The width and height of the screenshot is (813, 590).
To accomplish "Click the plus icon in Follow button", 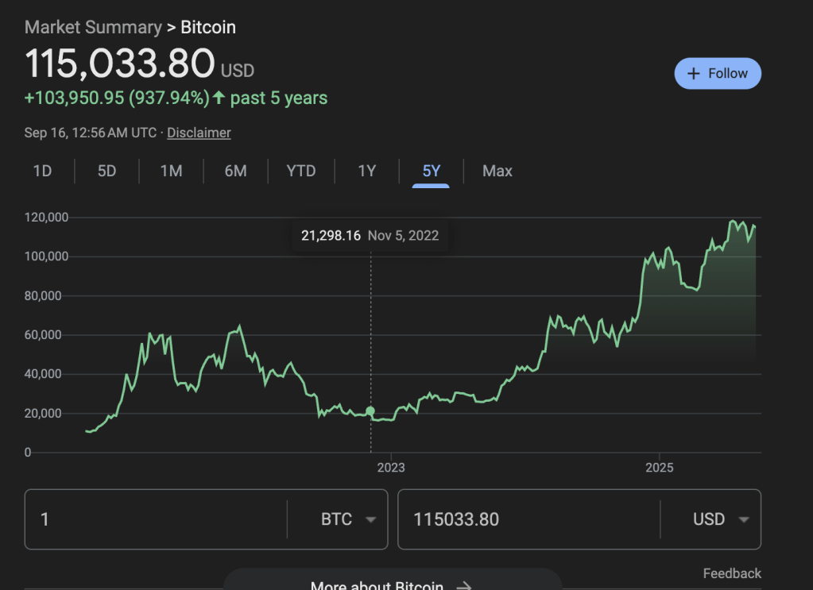I will tap(693, 73).
